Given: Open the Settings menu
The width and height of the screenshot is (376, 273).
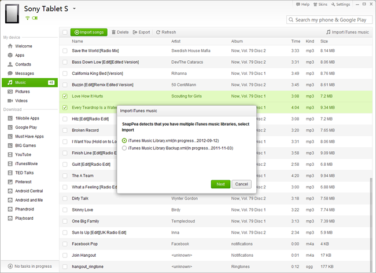Looking at the screenshot, I should click(x=341, y=4).
